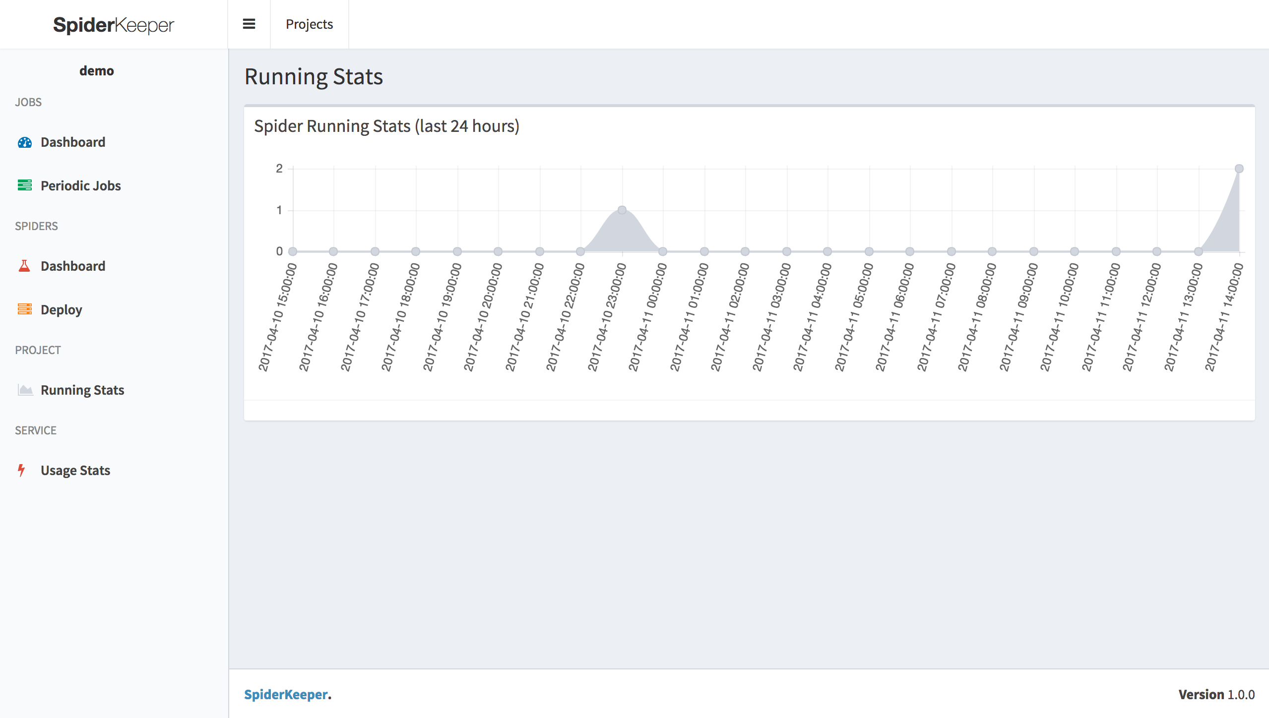Click the green Periodic Jobs icon
This screenshot has height=718, width=1269.
[25, 185]
